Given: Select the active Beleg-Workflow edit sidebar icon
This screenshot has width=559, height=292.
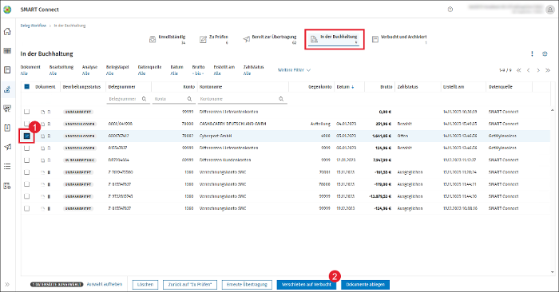Looking at the screenshot, I should 7,89.
